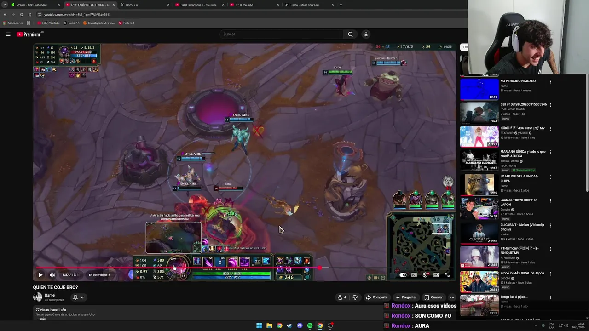Click the microphone icon in system tray
589x331 pixels.
click(543, 325)
